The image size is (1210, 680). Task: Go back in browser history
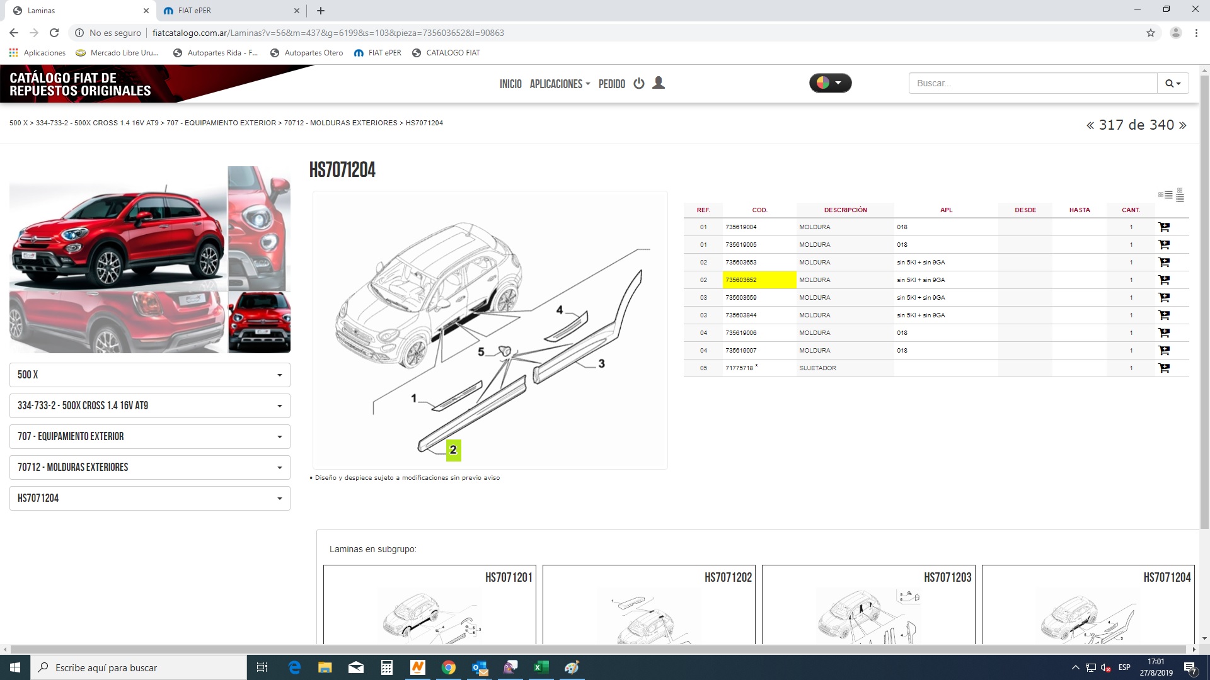tap(14, 33)
